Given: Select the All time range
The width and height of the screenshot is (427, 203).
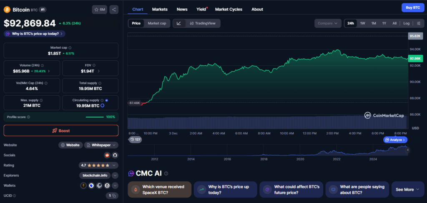Looking at the screenshot, I should (x=394, y=23).
